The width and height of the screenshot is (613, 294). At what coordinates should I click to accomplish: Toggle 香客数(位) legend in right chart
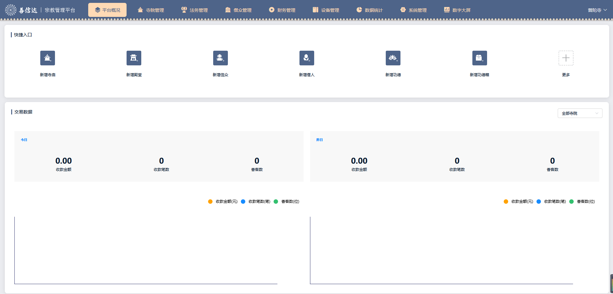583,202
